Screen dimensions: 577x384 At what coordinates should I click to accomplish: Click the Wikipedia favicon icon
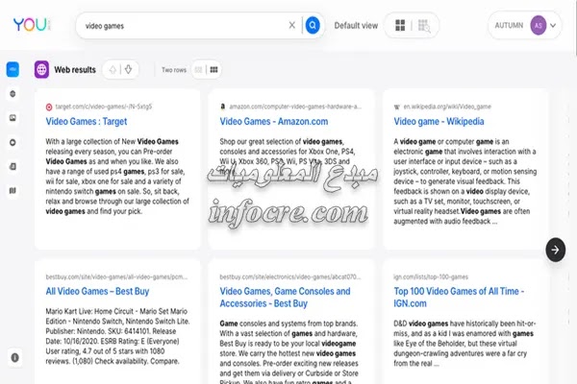pos(396,107)
